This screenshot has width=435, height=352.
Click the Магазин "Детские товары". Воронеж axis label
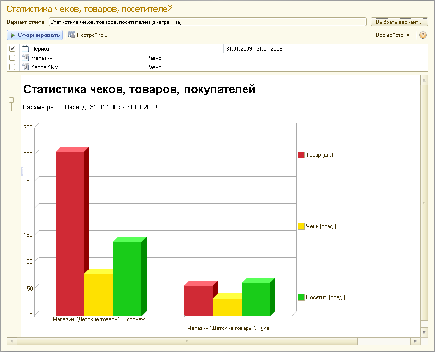tap(99, 319)
